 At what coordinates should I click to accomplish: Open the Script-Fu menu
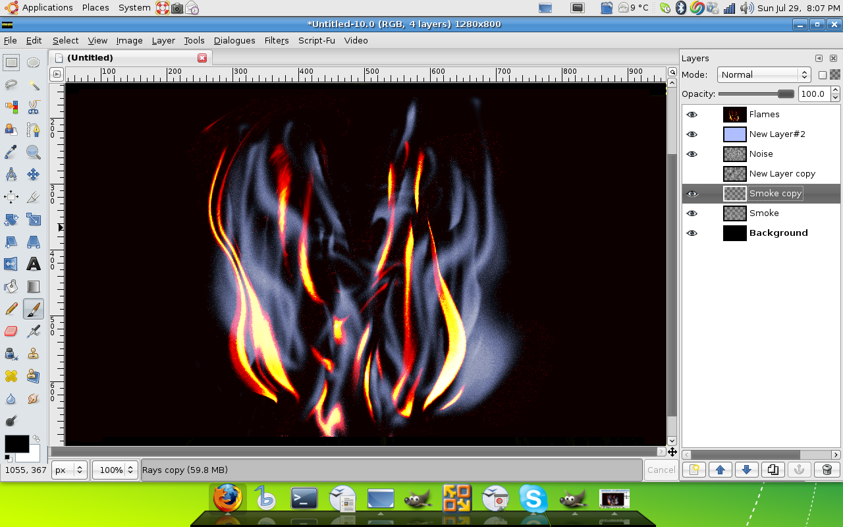[316, 40]
